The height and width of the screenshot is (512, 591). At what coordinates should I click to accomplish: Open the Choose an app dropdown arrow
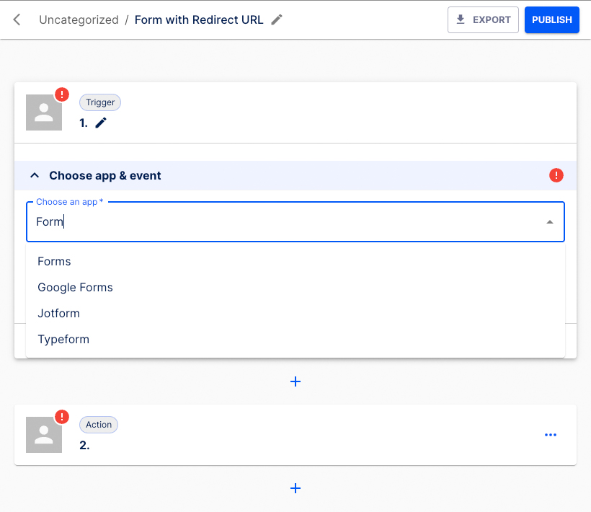pos(548,221)
